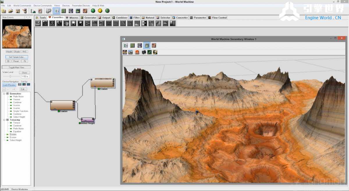The image size is (349, 191).
Task: Toggle Water Level Show button
Action: [x=24, y=73]
